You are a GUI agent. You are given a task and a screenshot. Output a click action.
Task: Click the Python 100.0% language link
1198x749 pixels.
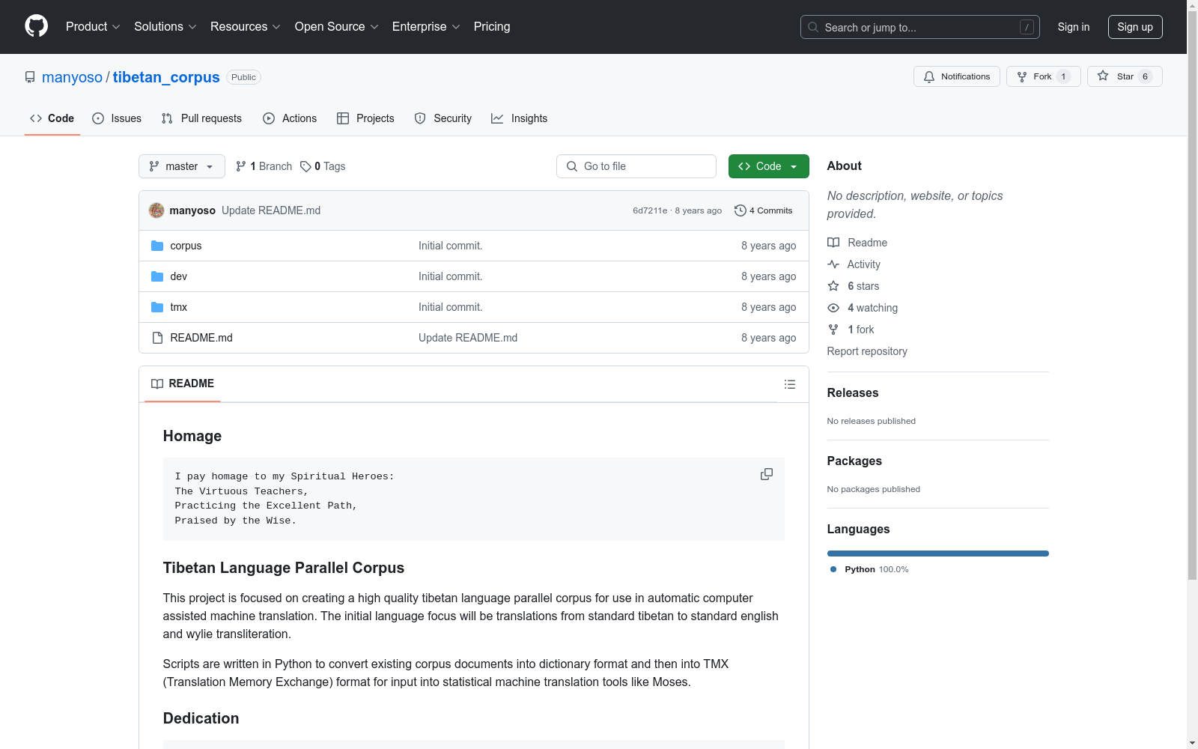click(869, 569)
